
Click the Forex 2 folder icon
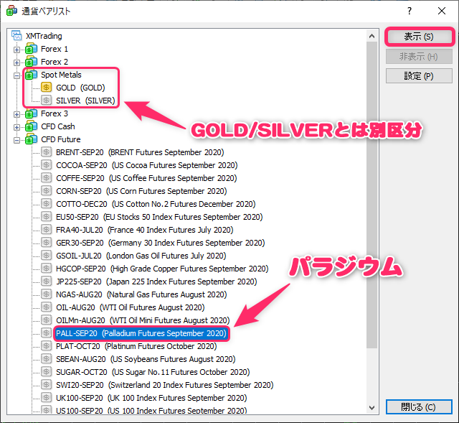click(x=32, y=62)
